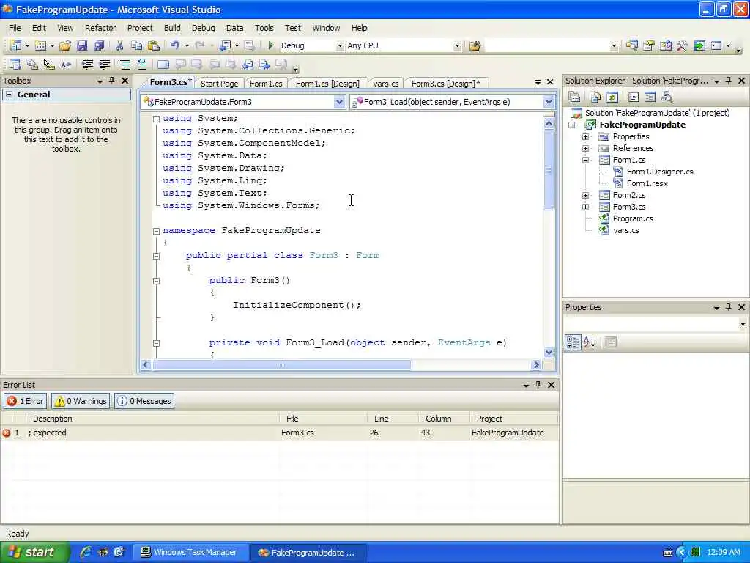Image resolution: width=750 pixels, height=563 pixels.
Task: Start debugging with the green play arrow
Action: tap(271, 45)
